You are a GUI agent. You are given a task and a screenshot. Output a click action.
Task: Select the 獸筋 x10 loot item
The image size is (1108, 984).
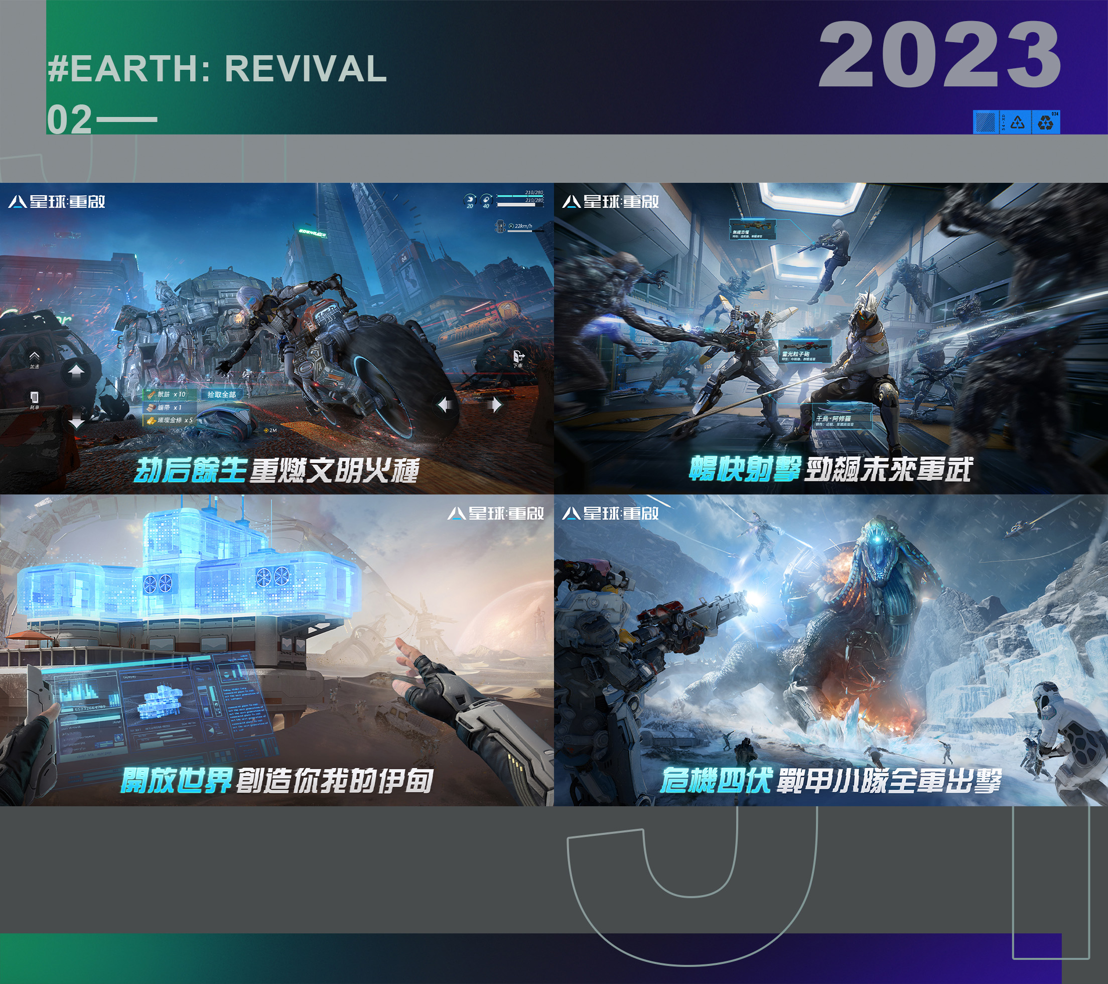[169, 395]
